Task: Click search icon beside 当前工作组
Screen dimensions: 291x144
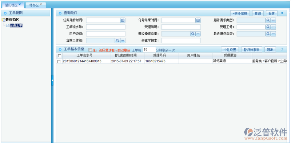Action: tap(117, 41)
